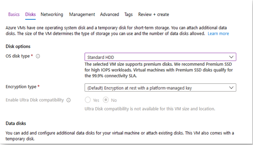Click the Enable Ultra Disk compatibility label

35,100
